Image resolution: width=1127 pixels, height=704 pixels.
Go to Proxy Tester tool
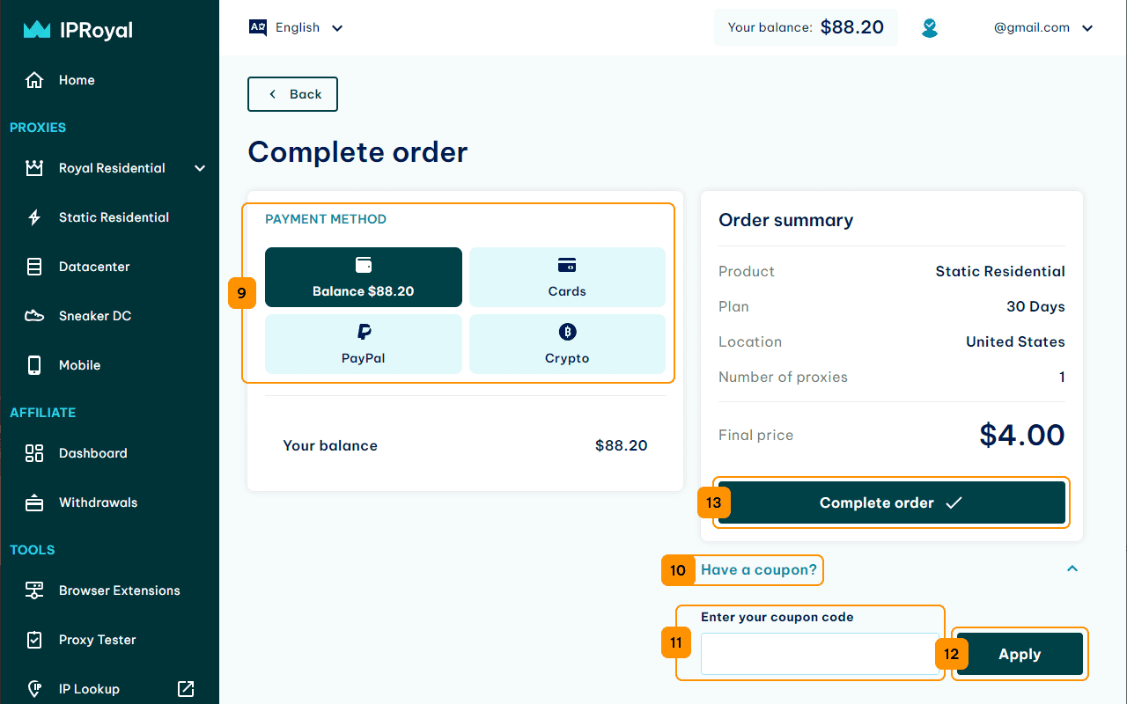click(97, 640)
